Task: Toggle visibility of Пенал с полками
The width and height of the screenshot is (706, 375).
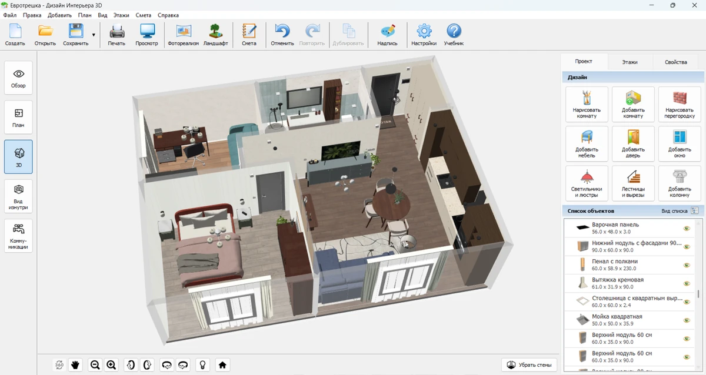Action: pyautogui.click(x=686, y=265)
